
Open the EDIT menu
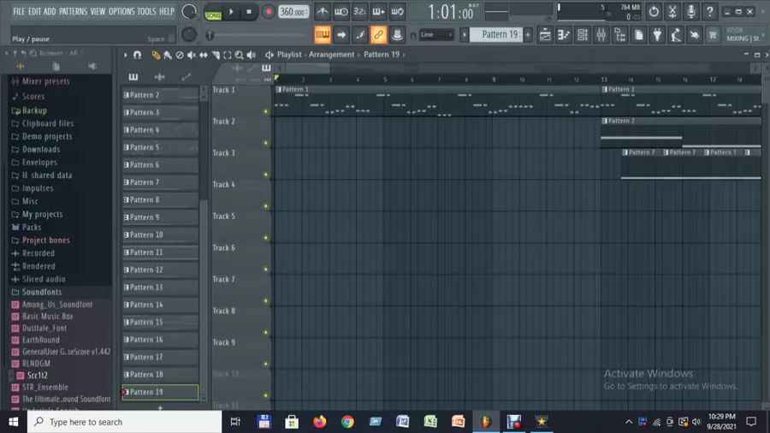pos(34,11)
